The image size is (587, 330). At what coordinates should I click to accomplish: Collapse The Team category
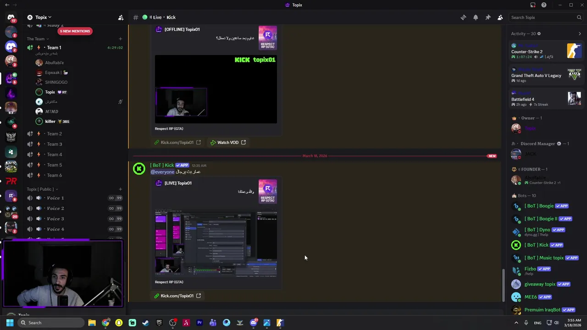click(38, 39)
